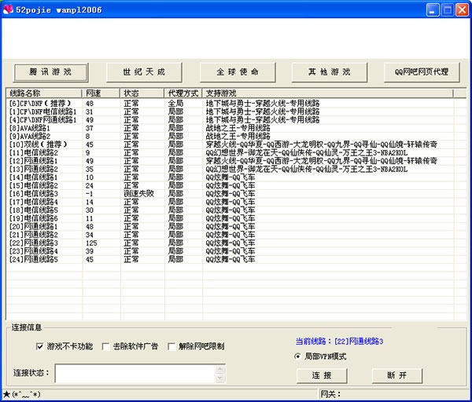This screenshot has height=402, width=472.
Task: Click the QQ网吧网页代理 button
Action: pyautogui.click(x=422, y=72)
